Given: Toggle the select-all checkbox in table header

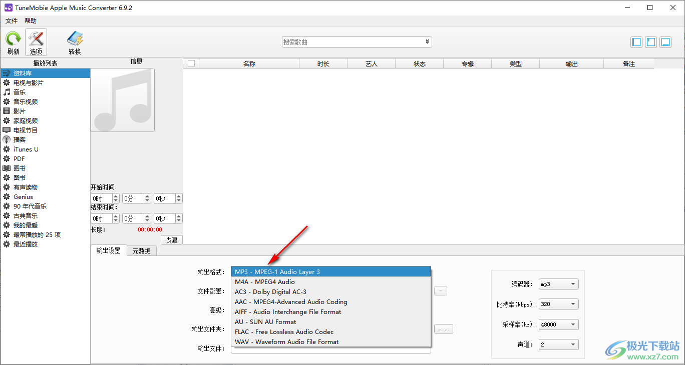Looking at the screenshot, I should pyautogui.click(x=191, y=63).
